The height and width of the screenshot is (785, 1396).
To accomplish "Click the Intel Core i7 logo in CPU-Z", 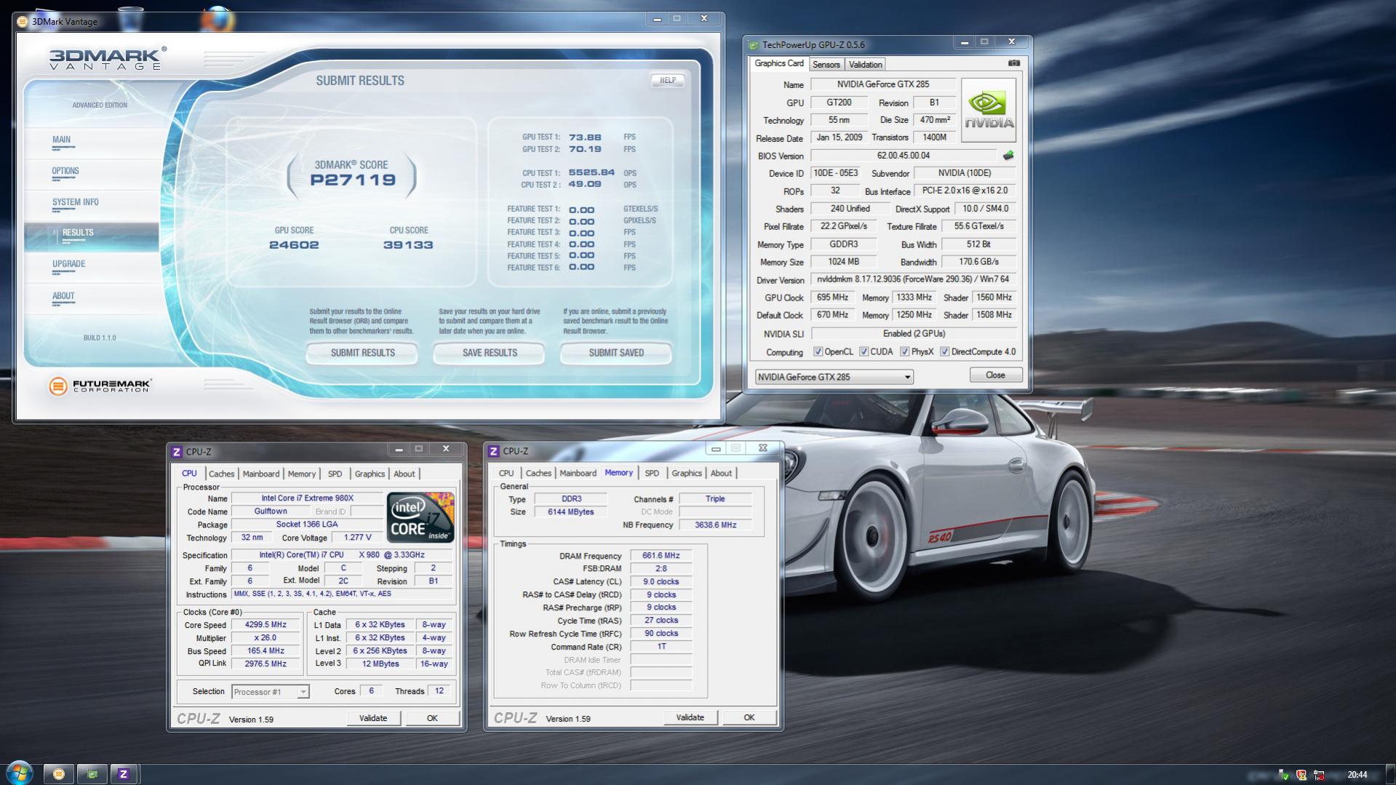I will [420, 517].
